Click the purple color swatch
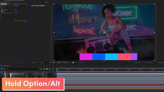 (134, 57)
